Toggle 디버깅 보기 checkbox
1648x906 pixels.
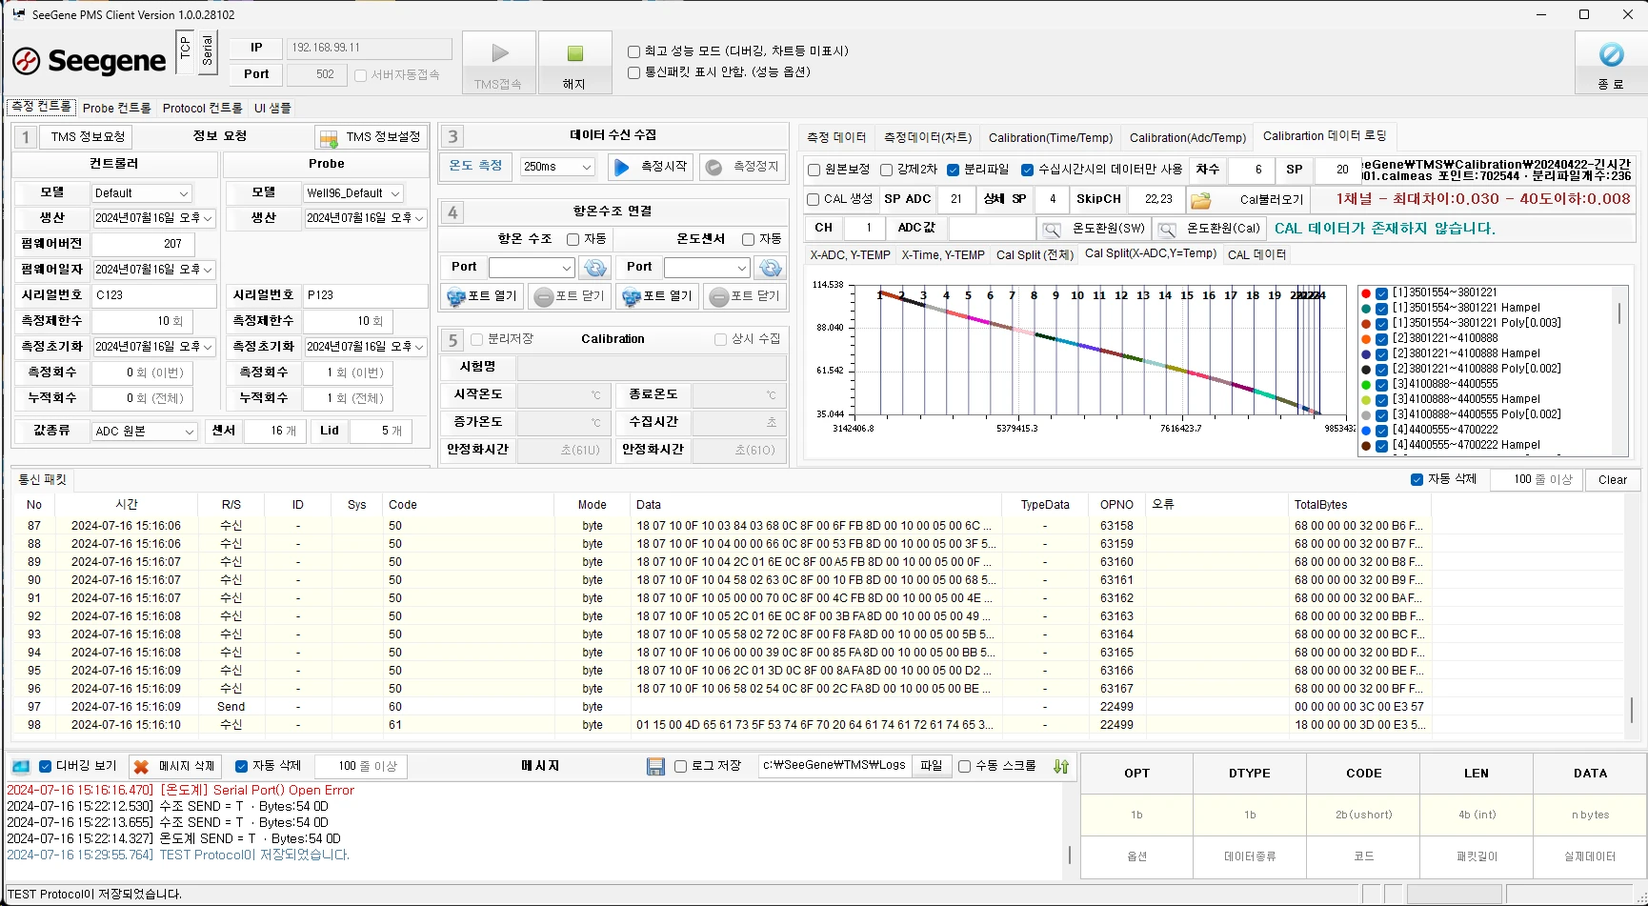pos(45,766)
